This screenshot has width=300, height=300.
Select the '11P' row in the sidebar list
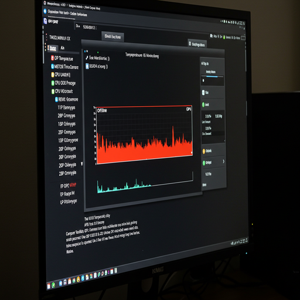coord(66,108)
